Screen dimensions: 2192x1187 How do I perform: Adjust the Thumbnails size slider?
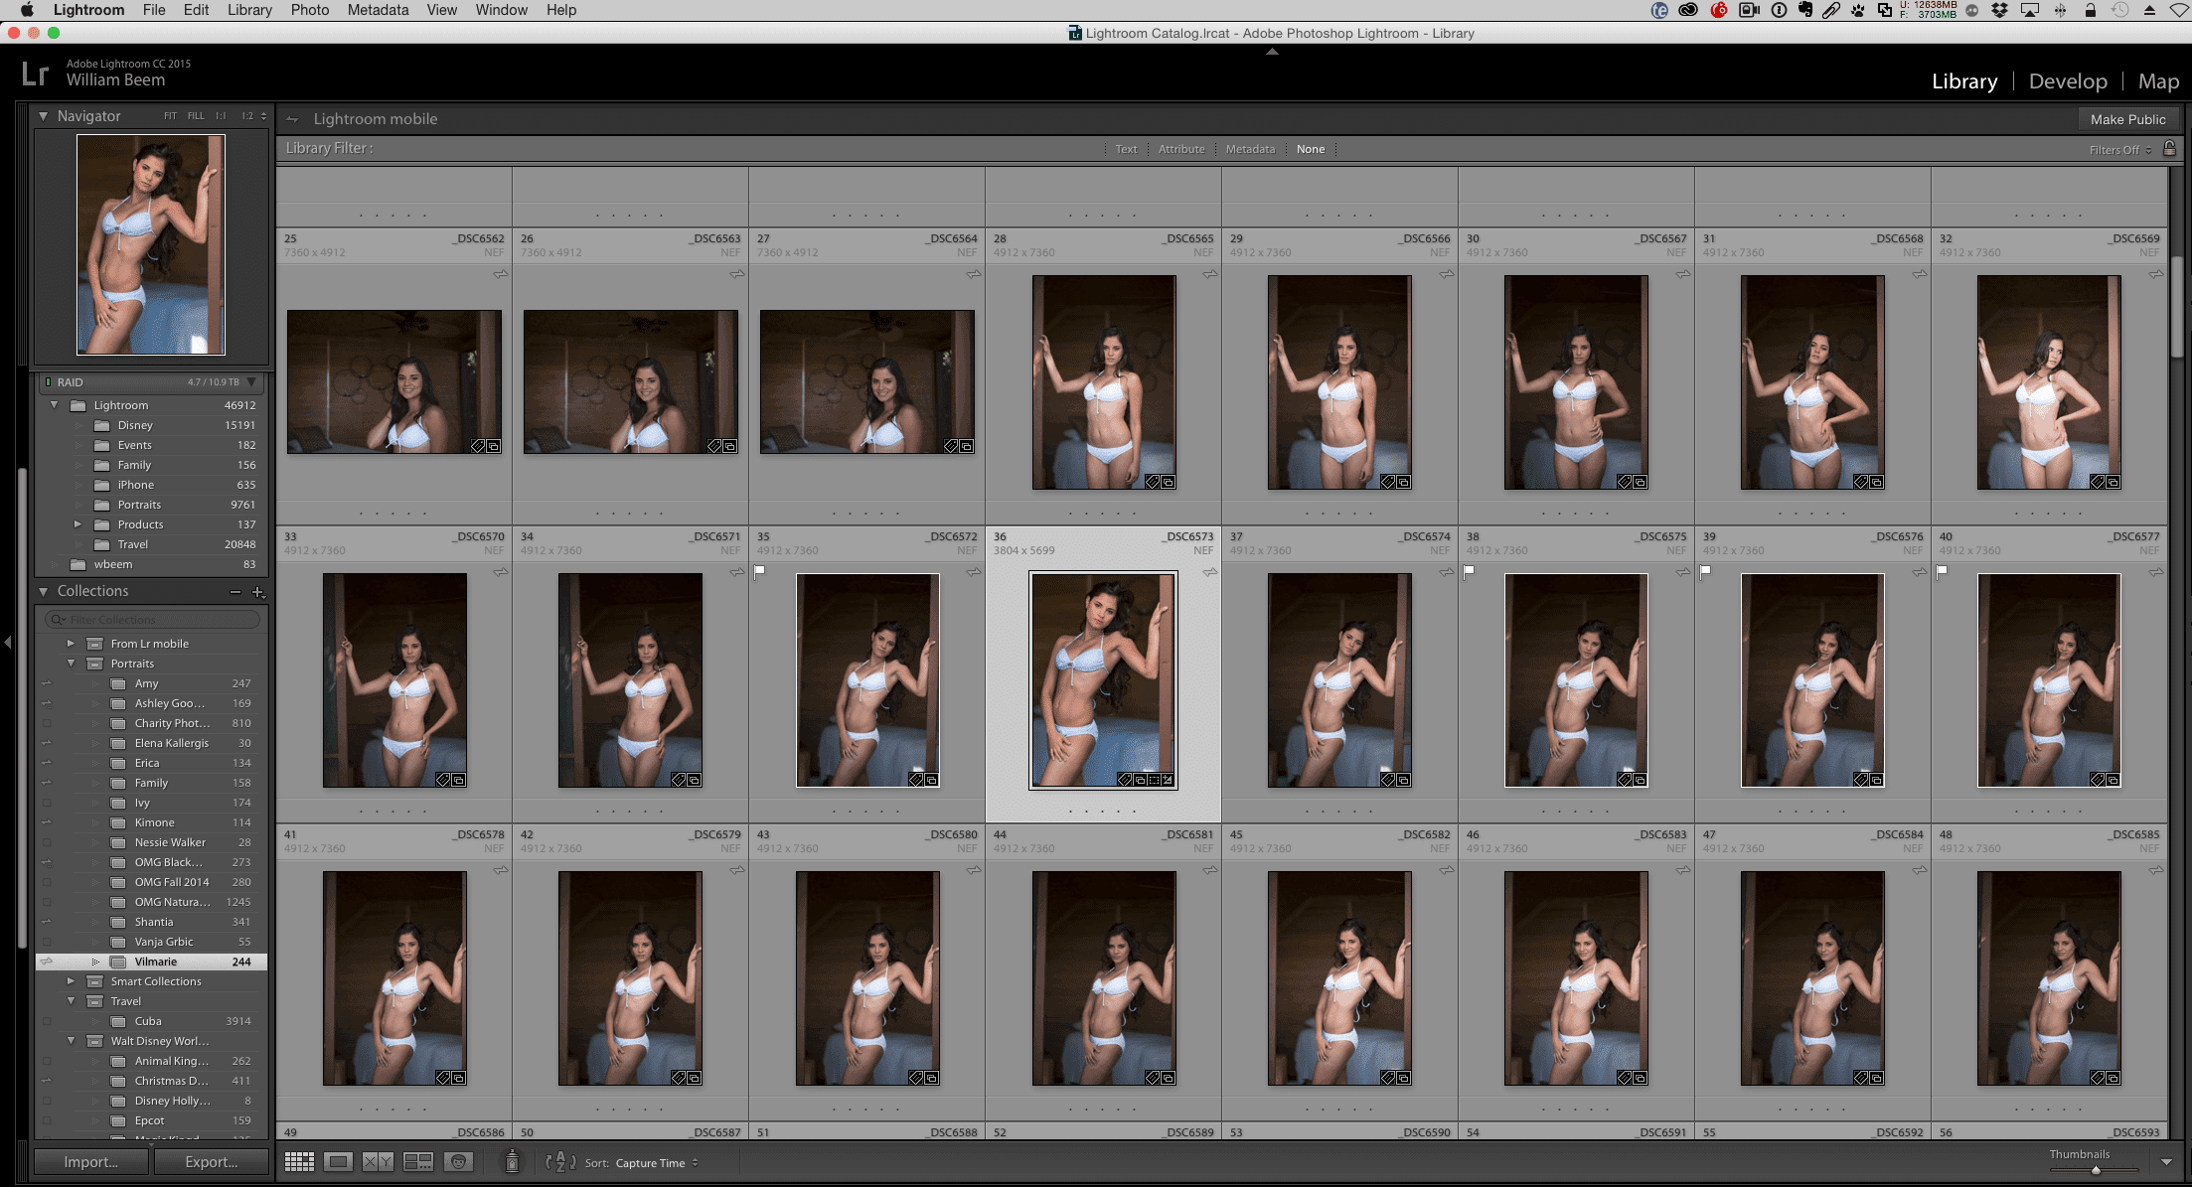pos(2095,1170)
